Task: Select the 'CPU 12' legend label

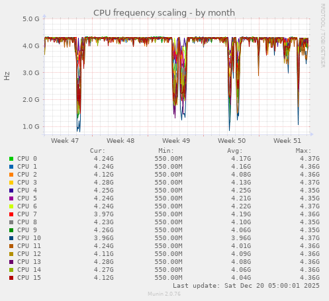Action: tap(29, 254)
